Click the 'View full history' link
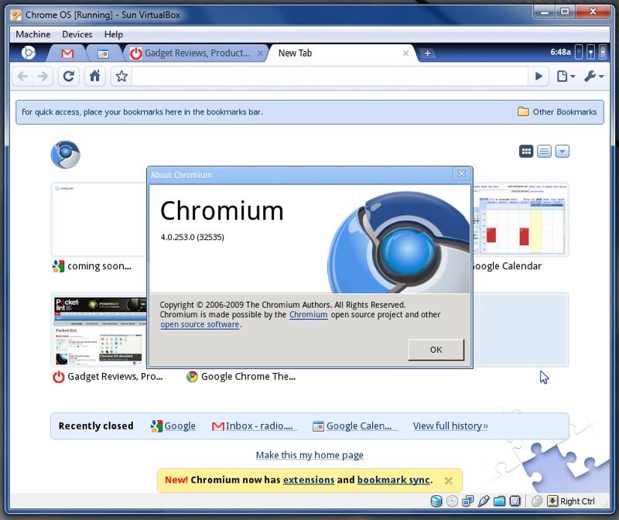The image size is (619, 520). [x=450, y=426]
